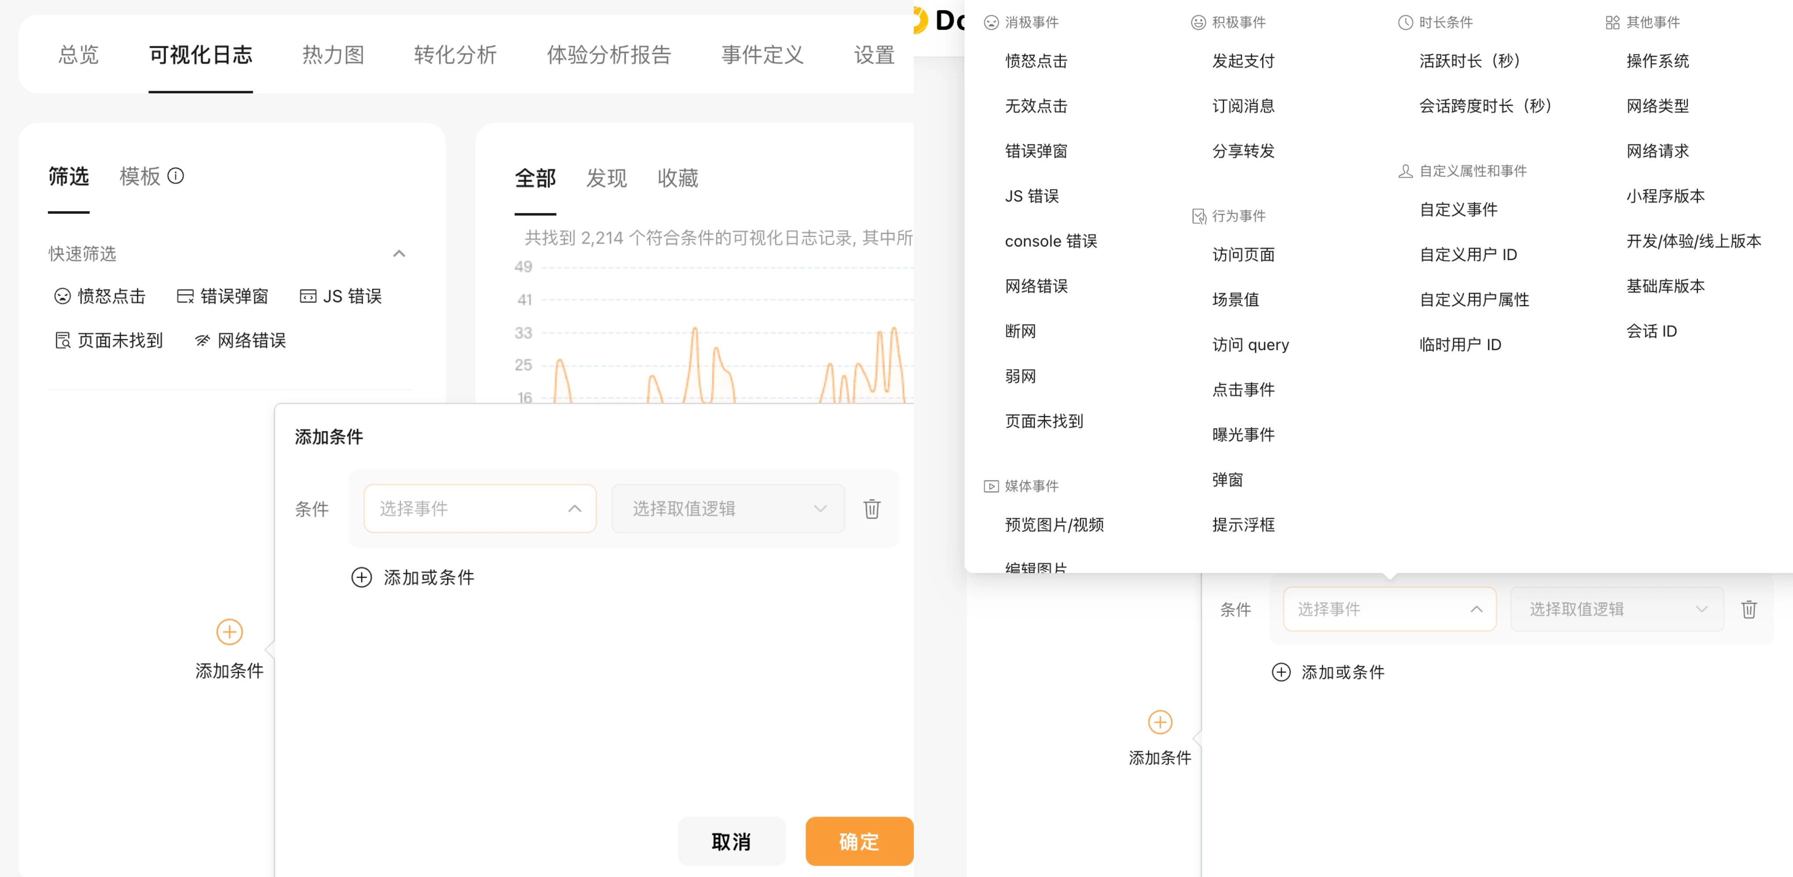Select the 愤怒点击 quick filter
The height and width of the screenshot is (877, 1793).
[100, 296]
